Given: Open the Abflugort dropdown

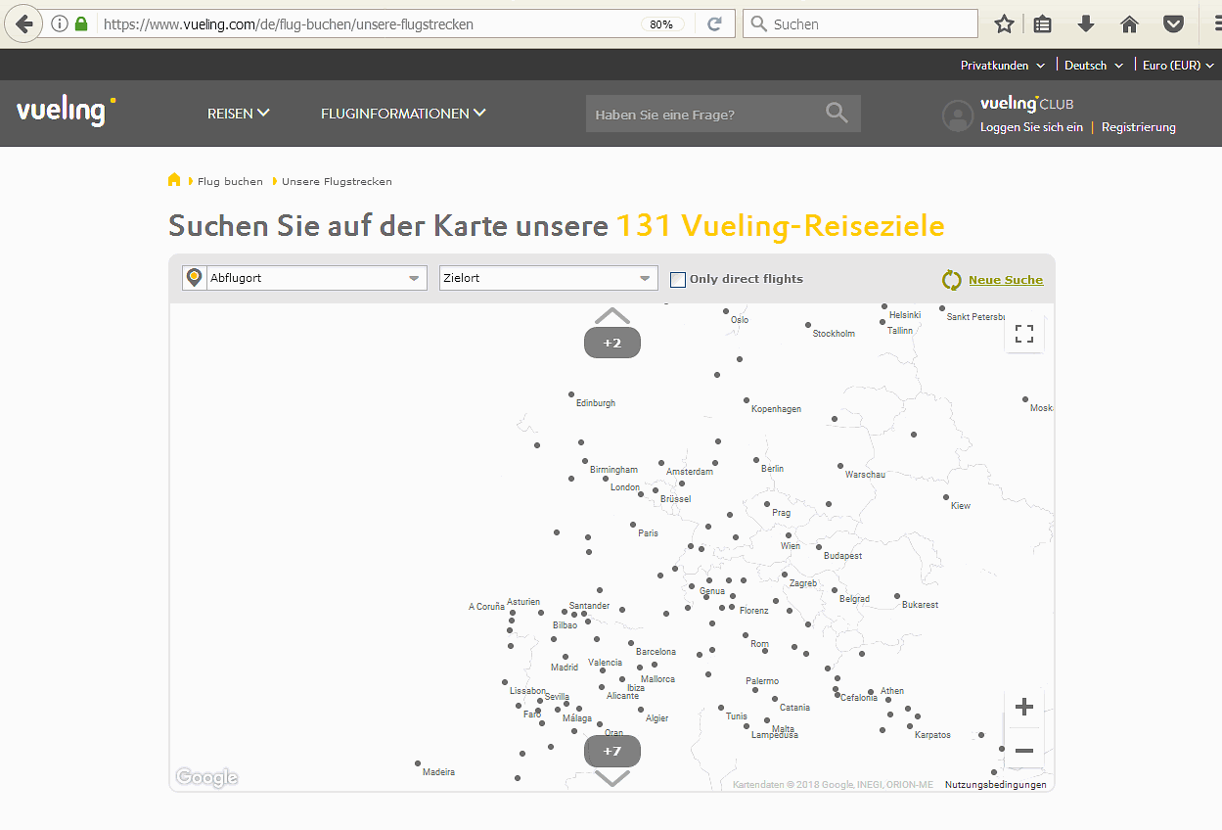Looking at the screenshot, I should 305,278.
